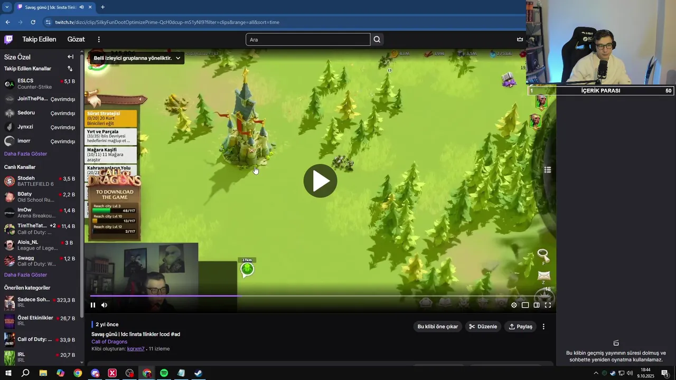Show hidden system tray icons

click(596, 373)
